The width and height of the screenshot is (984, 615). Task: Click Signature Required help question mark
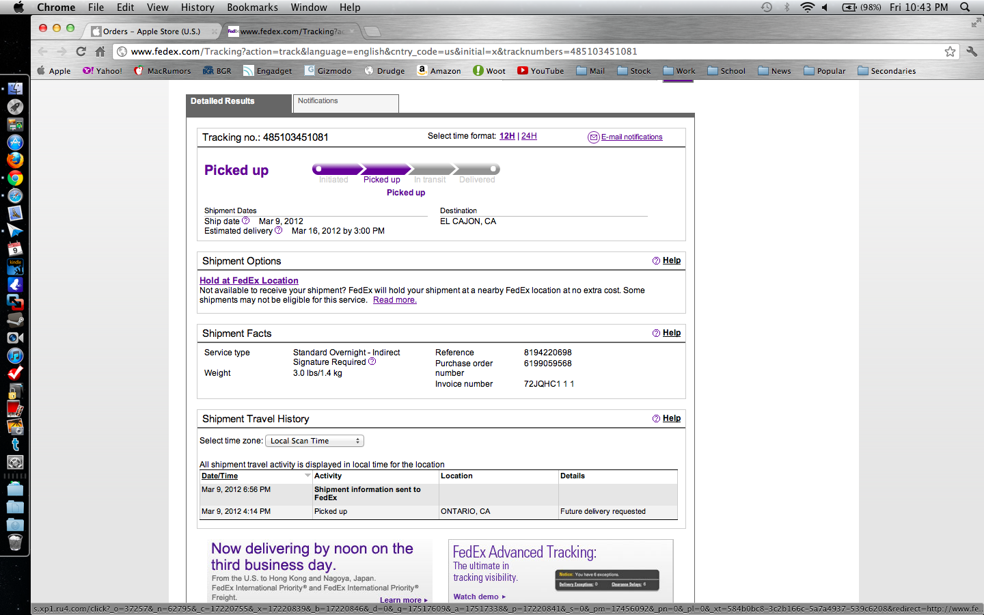click(372, 361)
